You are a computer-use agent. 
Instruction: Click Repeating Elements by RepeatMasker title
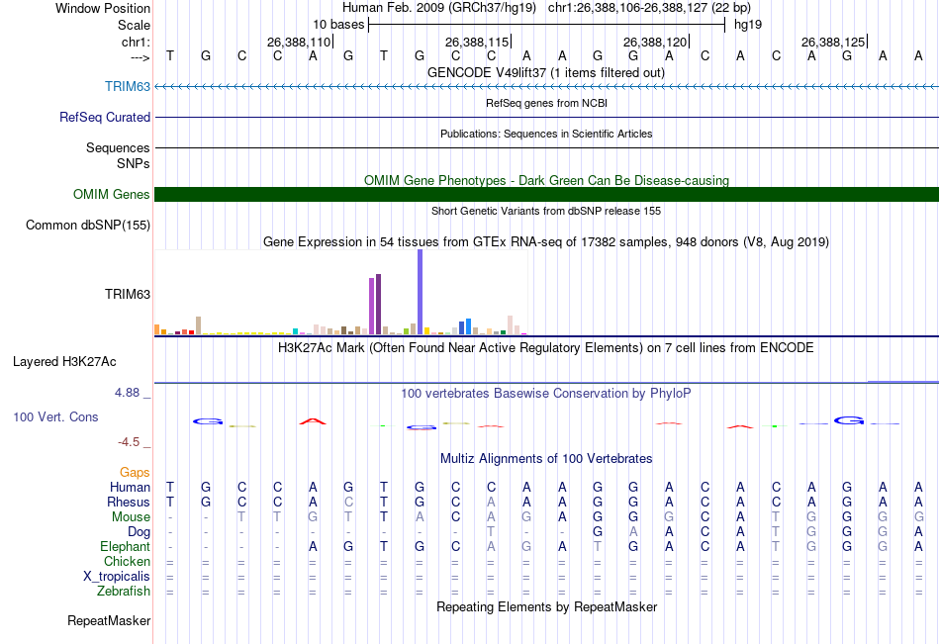[x=546, y=606]
